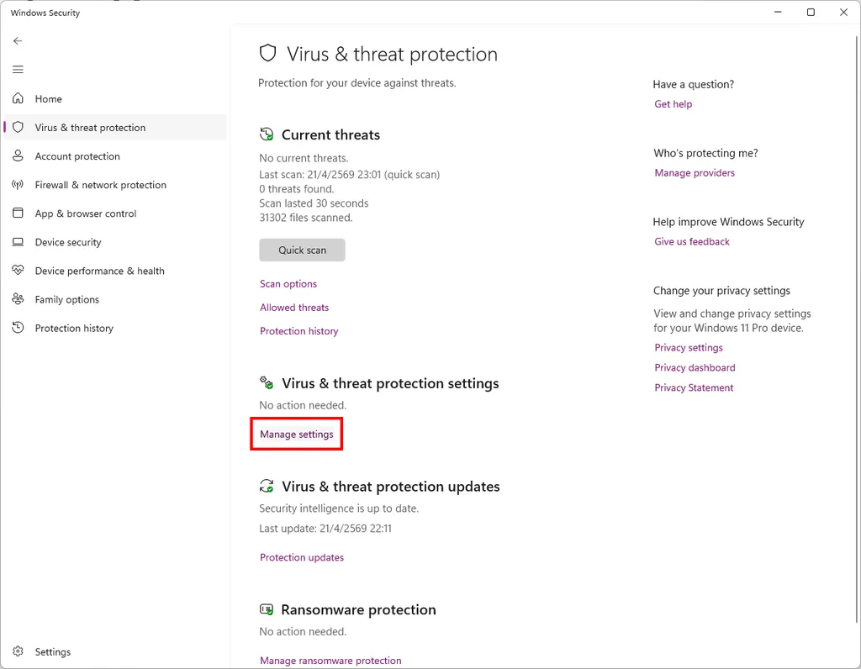Select the Home house icon in sidebar
The height and width of the screenshot is (669, 861).
click(18, 98)
